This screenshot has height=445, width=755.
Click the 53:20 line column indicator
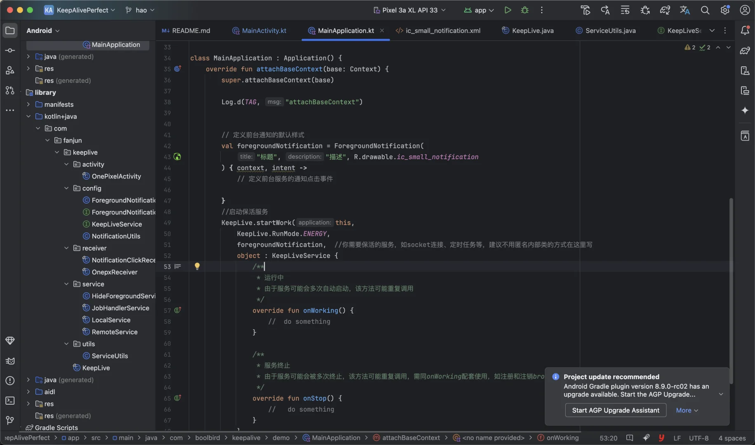(x=609, y=438)
